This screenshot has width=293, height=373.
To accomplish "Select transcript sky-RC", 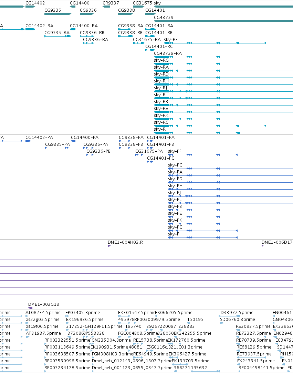I will [161, 122].
